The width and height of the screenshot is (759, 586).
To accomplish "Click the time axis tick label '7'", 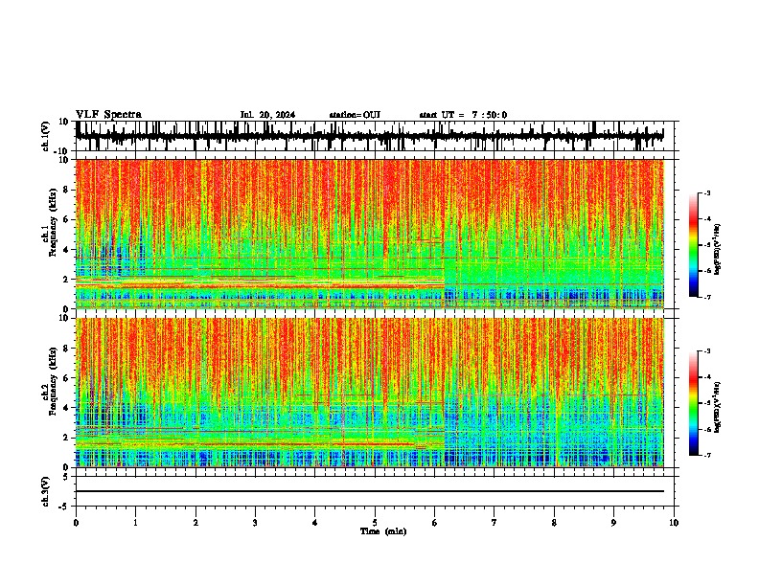I will coord(494,523).
